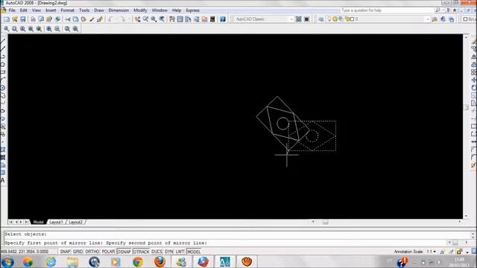Click the Copy icon in Standard toolbar

pos(75,19)
